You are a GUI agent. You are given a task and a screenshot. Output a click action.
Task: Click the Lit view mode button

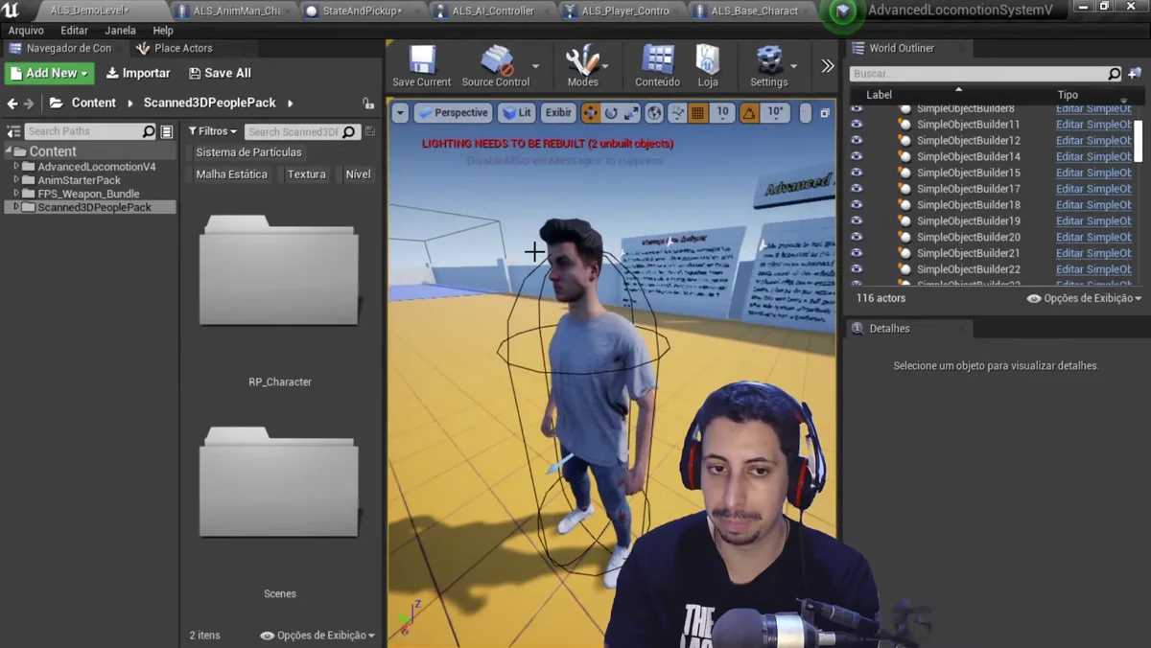click(517, 113)
